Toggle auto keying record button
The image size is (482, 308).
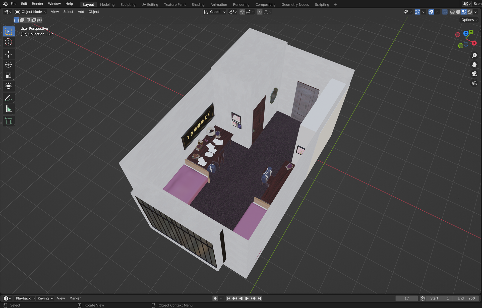coord(215,298)
